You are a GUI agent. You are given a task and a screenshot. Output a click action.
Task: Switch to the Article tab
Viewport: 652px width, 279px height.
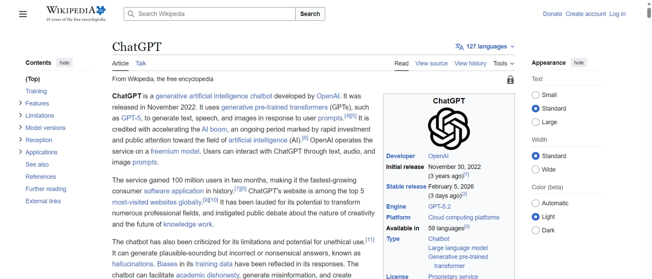point(120,63)
